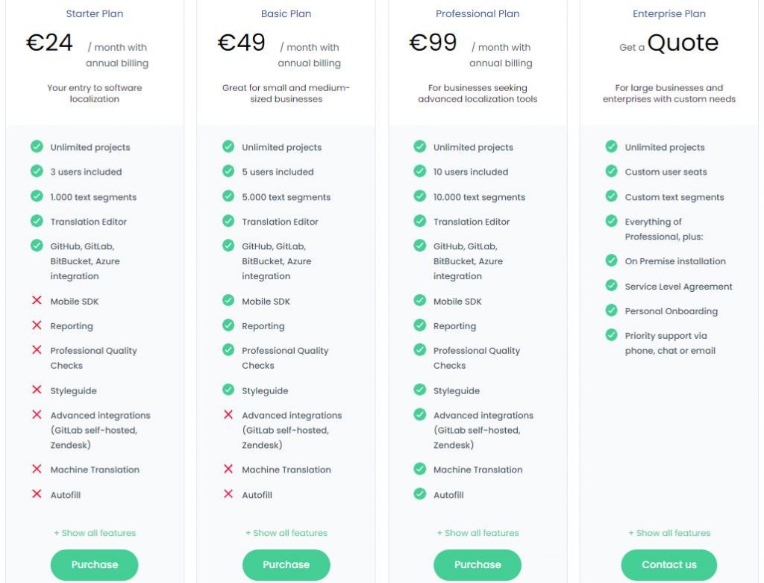Click the green check beside Starter Unlimited projects
Screen dimensions: 764x583
37,146
